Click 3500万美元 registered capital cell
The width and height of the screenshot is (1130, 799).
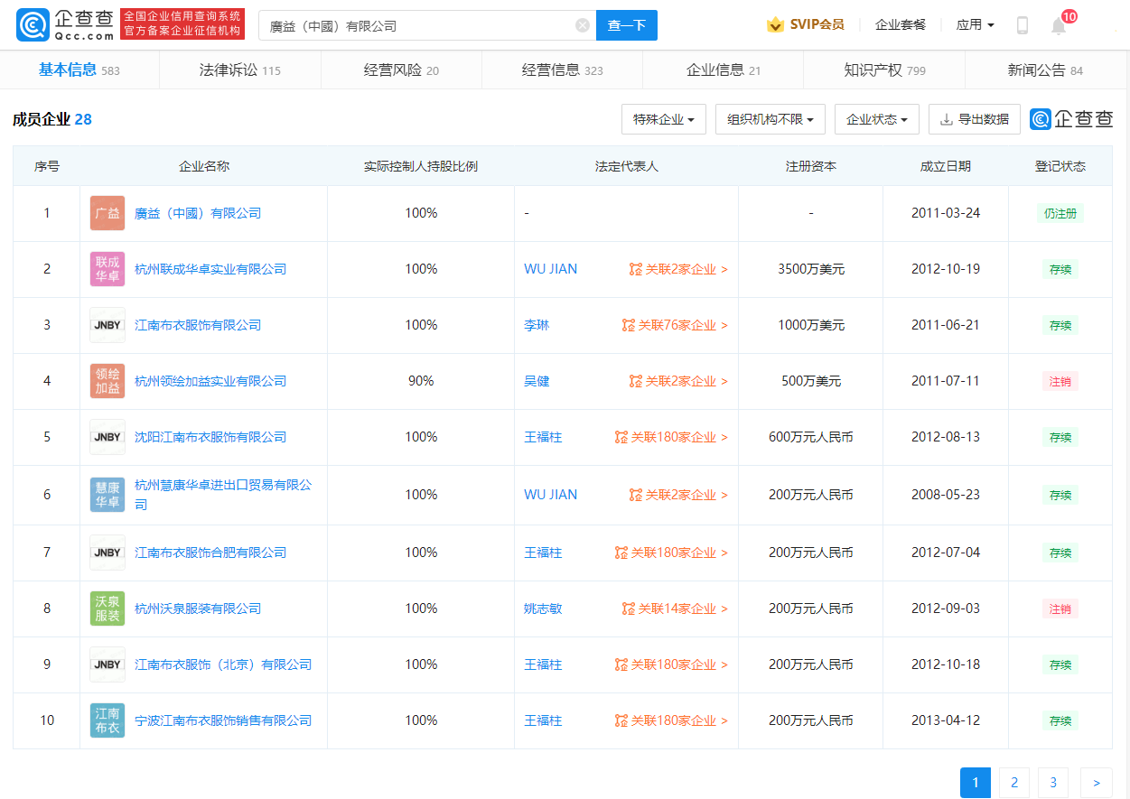click(811, 269)
